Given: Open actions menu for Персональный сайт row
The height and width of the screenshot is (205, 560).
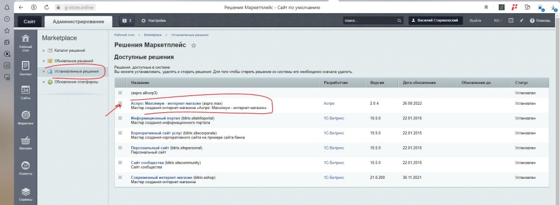Looking at the screenshot, I should coord(120,148).
